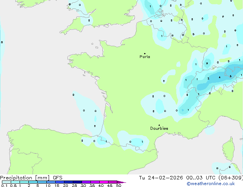Click the '50' legend scale value

pos(118,185)
